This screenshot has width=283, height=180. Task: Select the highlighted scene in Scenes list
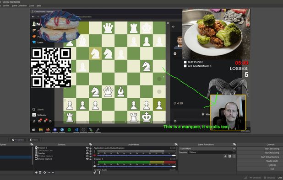(x=16, y=157)
